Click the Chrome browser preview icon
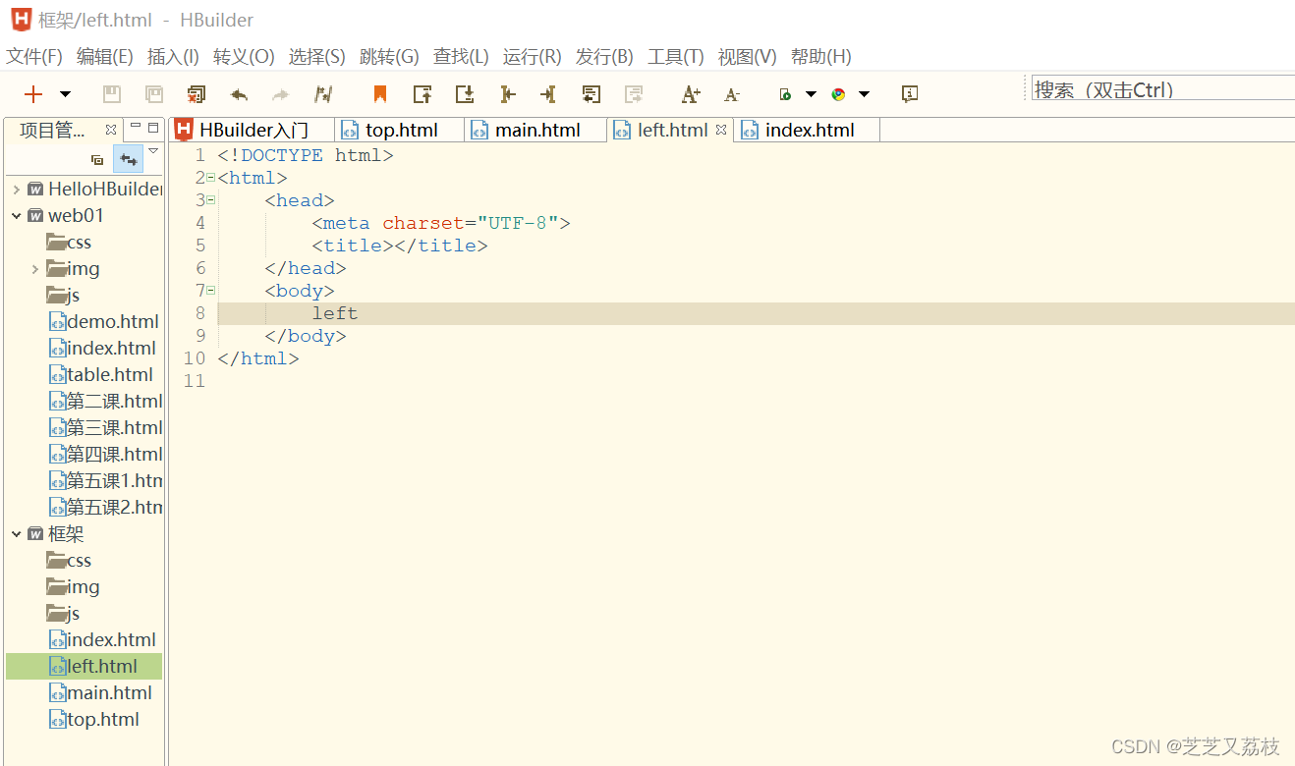 click(x=838, y=94)
